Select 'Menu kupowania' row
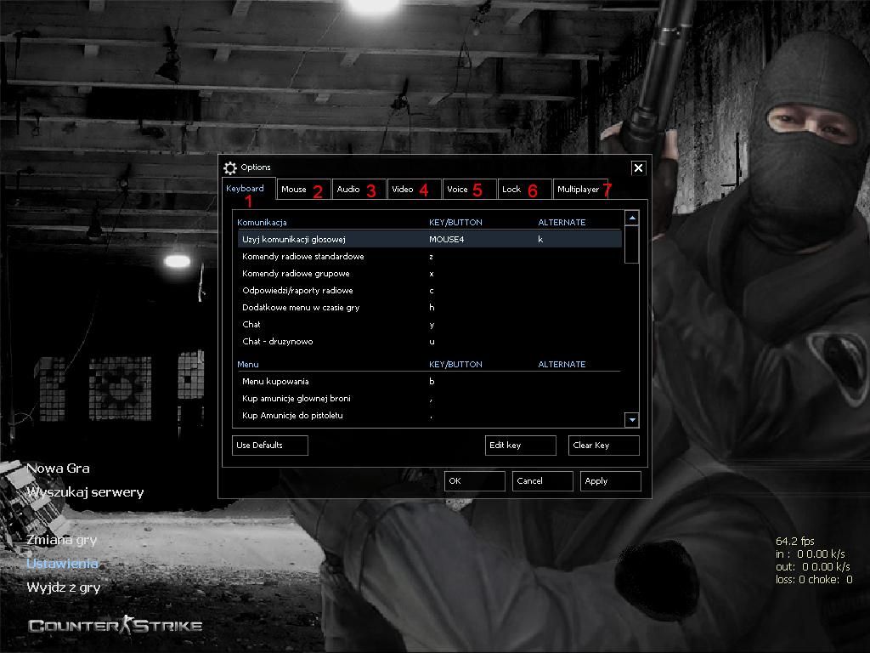 pos(429,382)
